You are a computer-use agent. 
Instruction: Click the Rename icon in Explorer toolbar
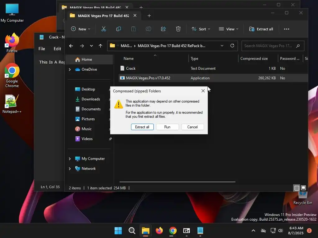click(x=148, y=29)
